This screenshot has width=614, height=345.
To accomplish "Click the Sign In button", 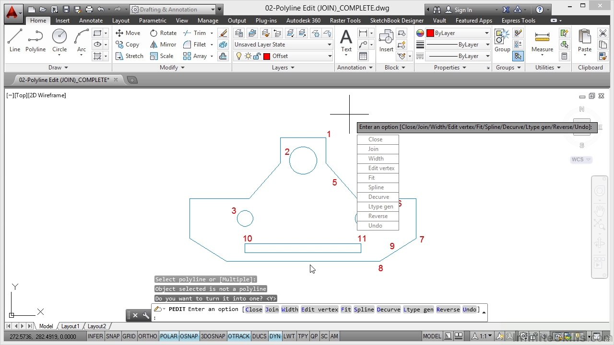I will click(x=459, y=10).
